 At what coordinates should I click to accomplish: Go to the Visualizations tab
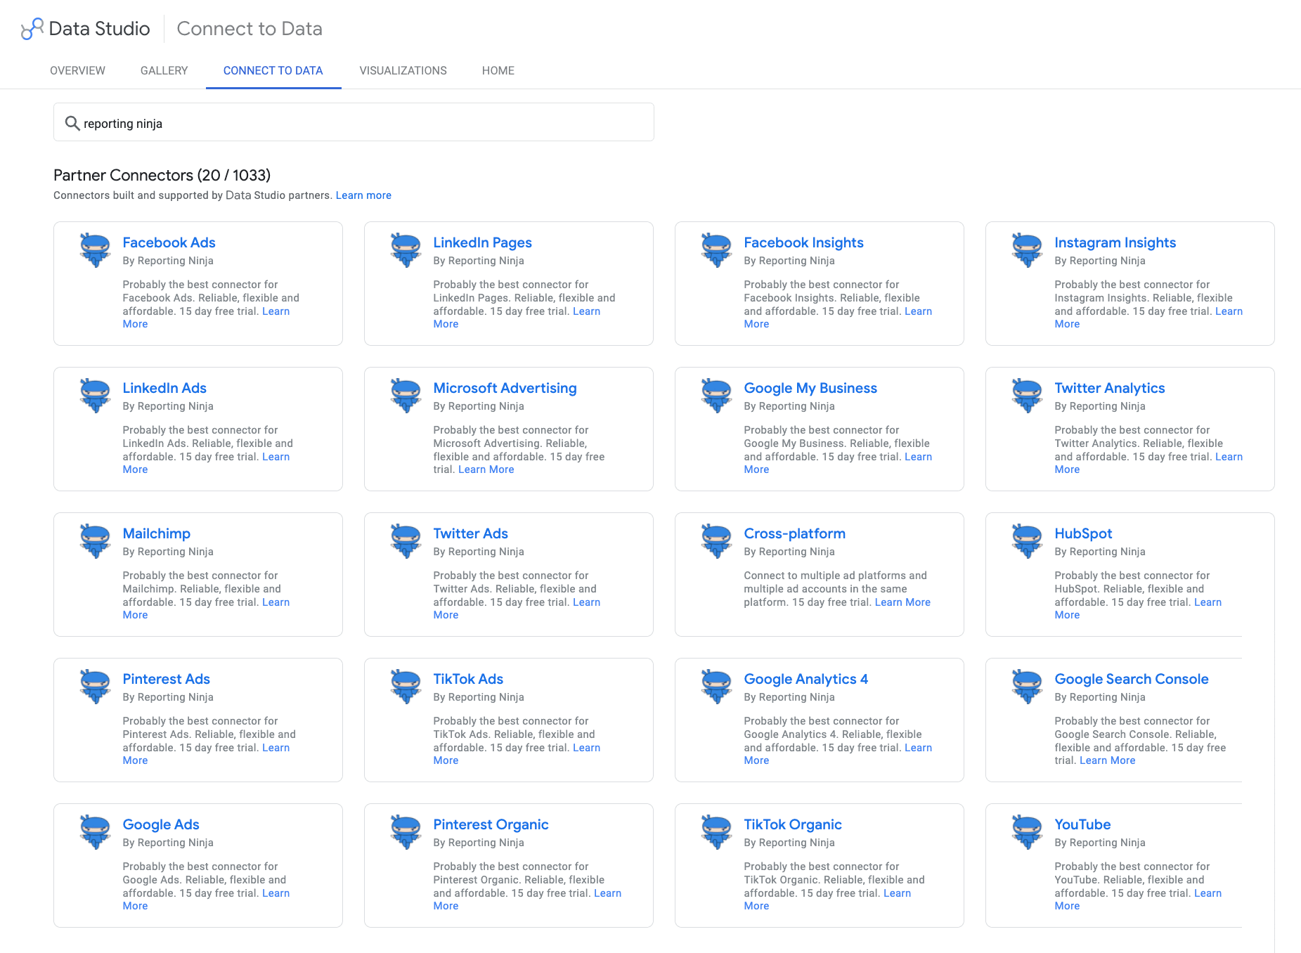click(x=403, y=70)
